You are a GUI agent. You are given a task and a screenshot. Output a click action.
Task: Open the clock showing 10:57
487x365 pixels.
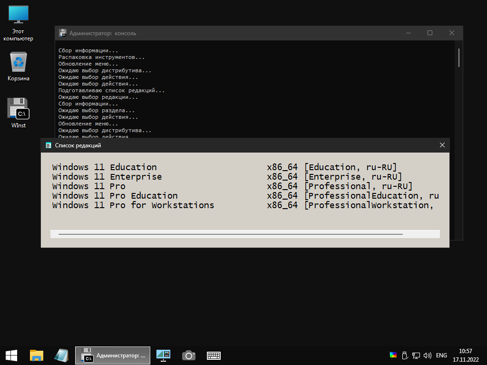(466, 355)
